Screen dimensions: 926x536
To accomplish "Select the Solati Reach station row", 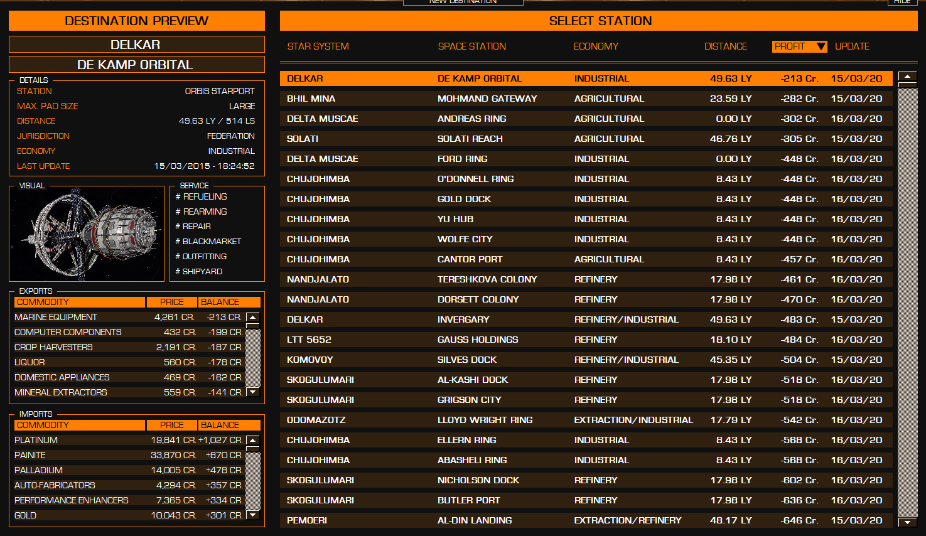I will pos(586,139).
